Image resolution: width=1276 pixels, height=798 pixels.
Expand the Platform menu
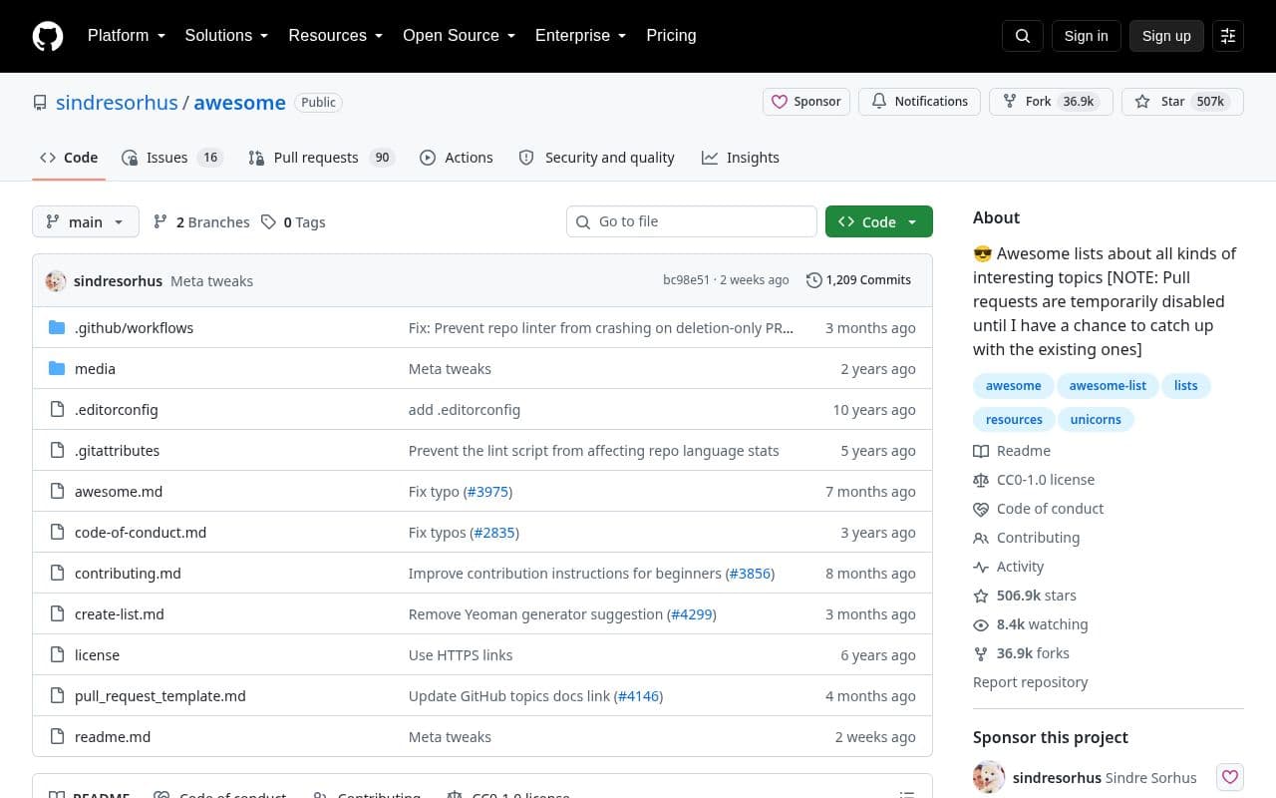pyautogui.click(x=127, y=36)
